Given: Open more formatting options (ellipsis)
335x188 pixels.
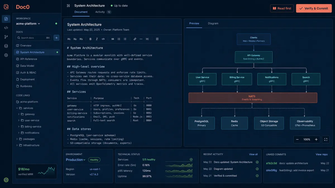Looking at the screenshot, I should point(141,39).
